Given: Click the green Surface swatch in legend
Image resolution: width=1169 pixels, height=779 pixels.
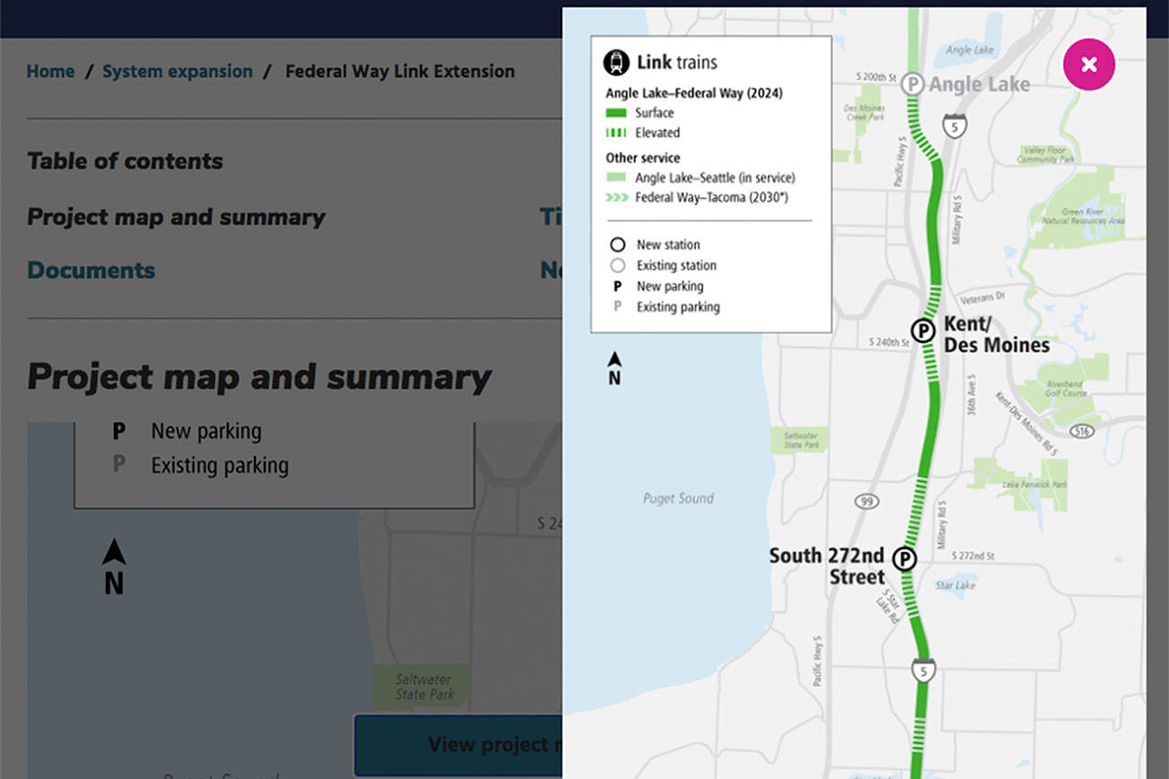Looking at the screenshot, I should [x=616, y=113].
